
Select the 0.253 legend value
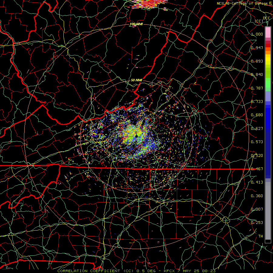[257, 223]
